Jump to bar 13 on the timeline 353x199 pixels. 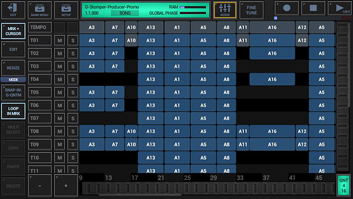(109, 178)
